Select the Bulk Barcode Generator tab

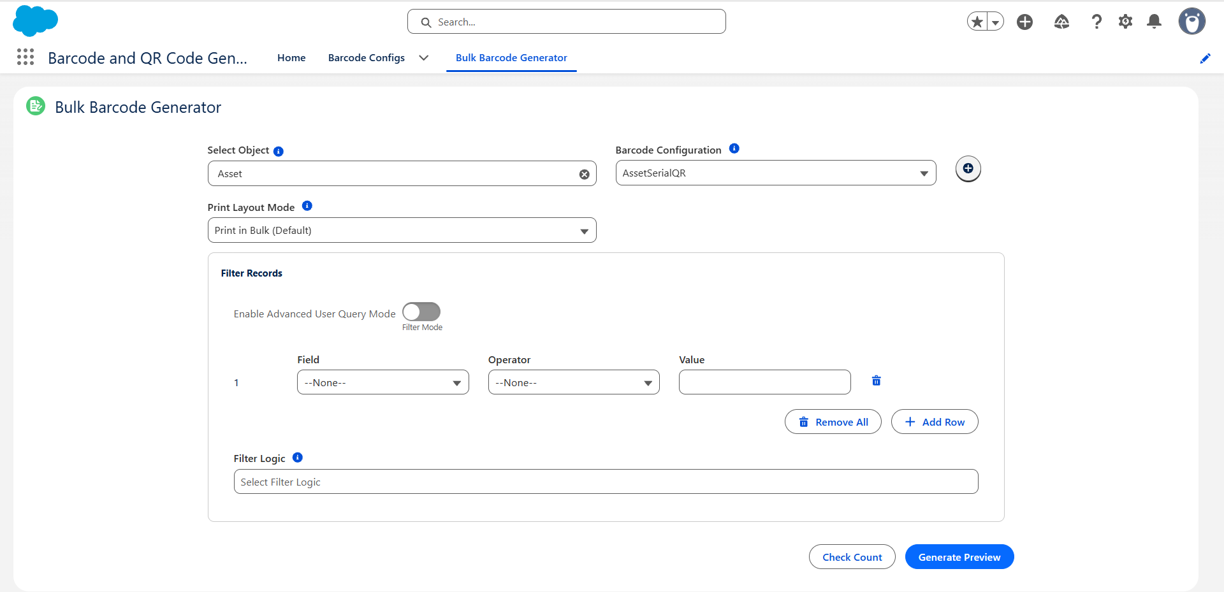point(511,58)
